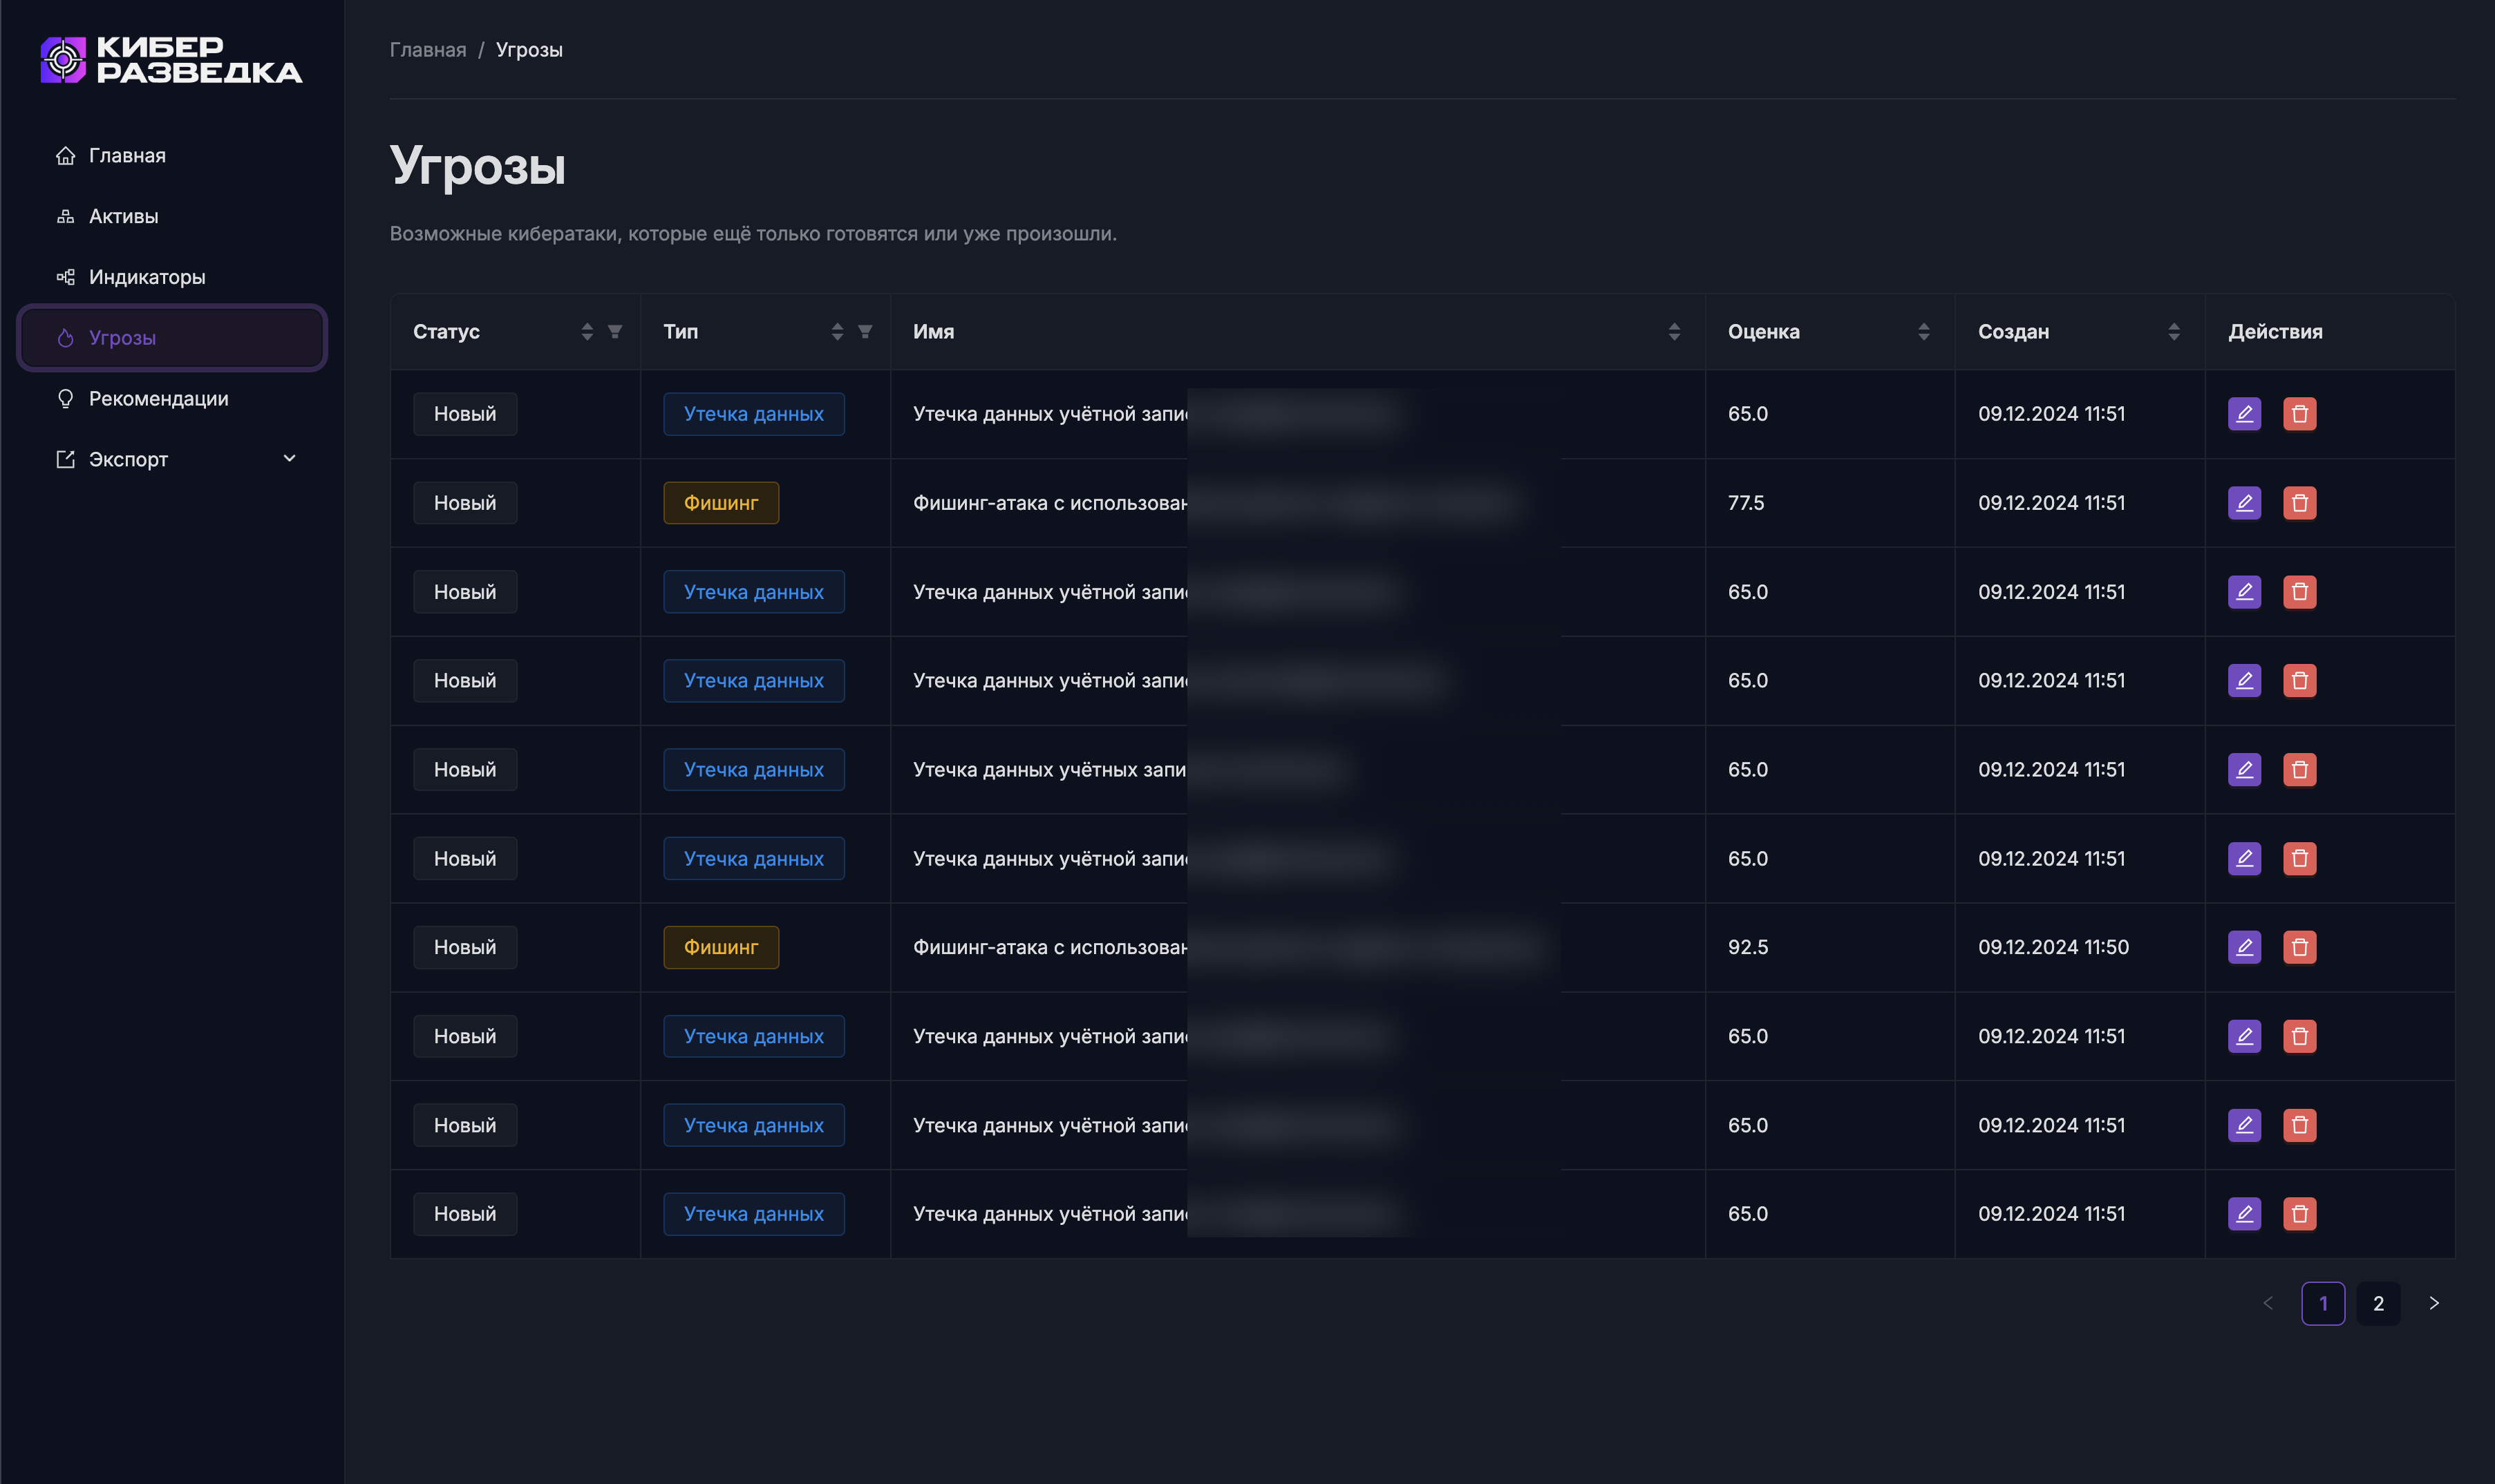Screen dimensions: 2495x1484
Task: Open Рекомендации in the sidebar
Action: pyautogui.click(x=172, y=398)
